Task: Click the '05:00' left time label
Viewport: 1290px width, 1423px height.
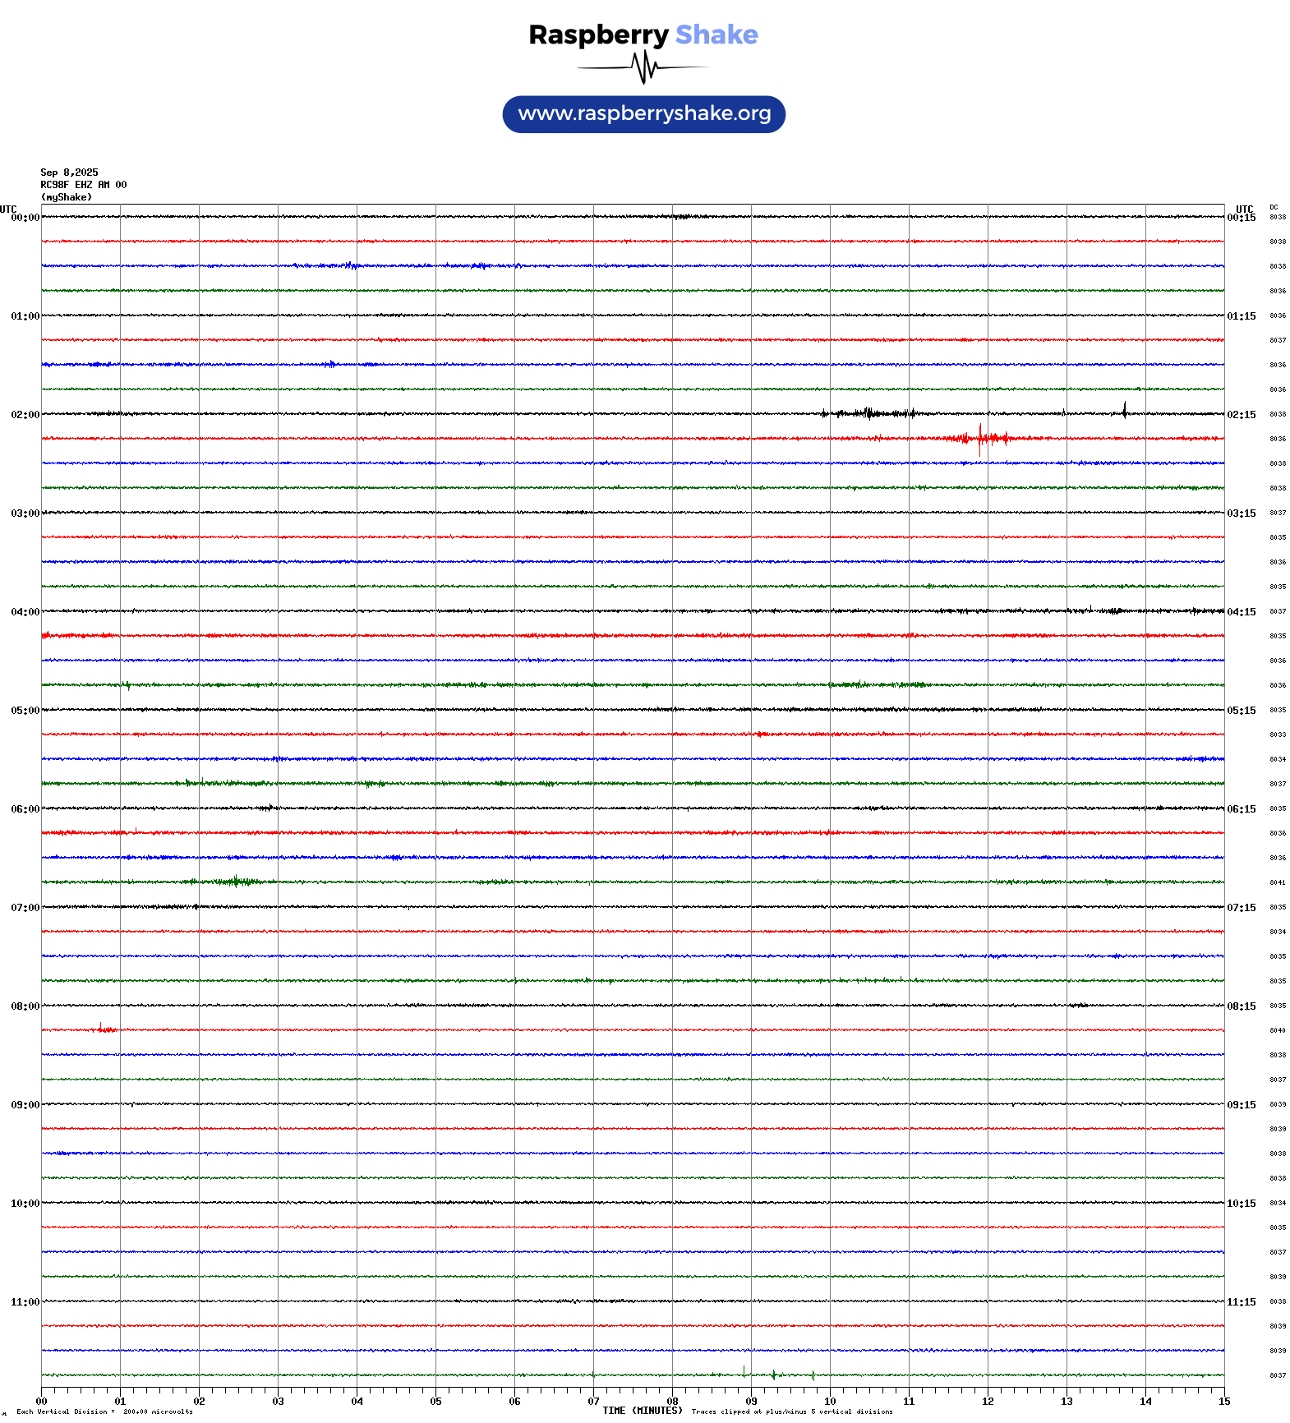Action: tap(25, 711)
